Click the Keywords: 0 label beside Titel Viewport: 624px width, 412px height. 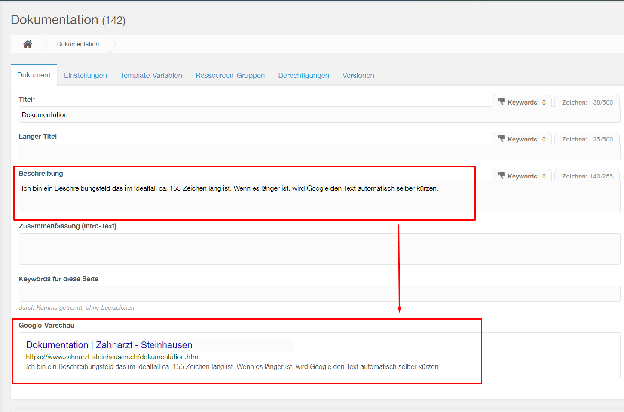click(526, 102)
